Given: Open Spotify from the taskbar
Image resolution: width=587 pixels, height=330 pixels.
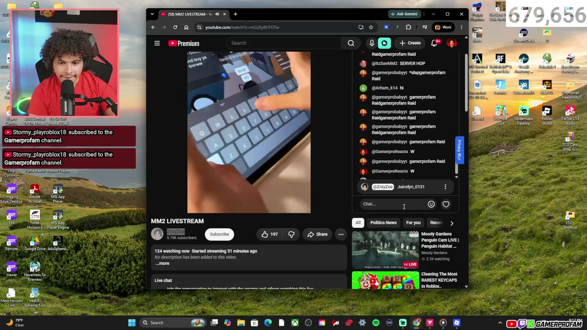Looking at the screenshot, I should pyautogui.click(x=376, y=323).
